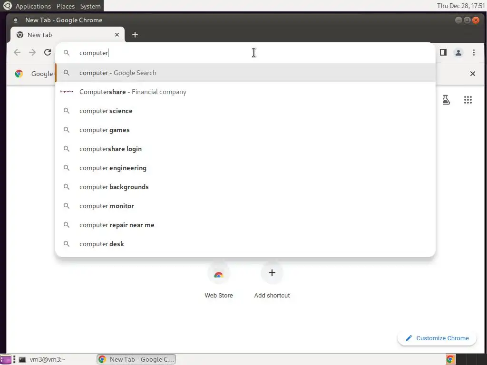Click the address bar search text field
The height and width of the screenshot is (365, 487).
[245, 53]
